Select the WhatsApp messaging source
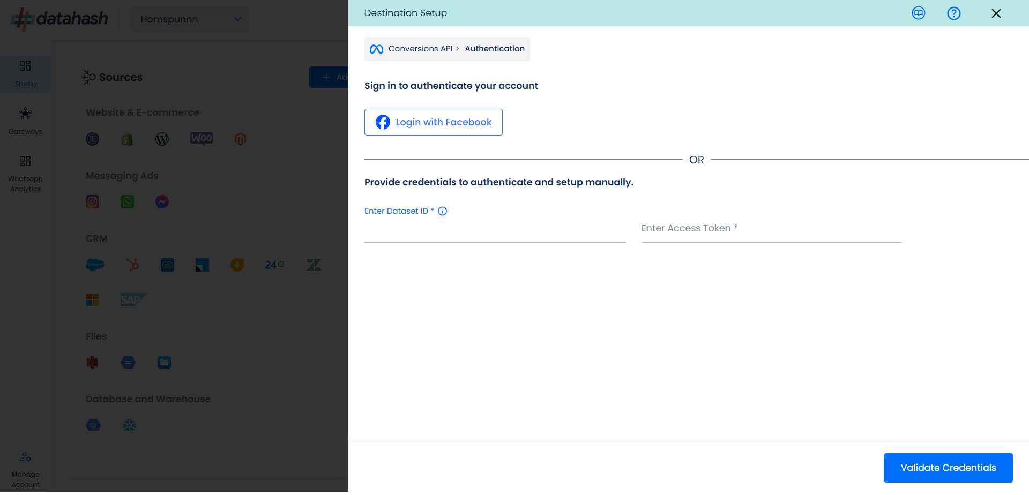 pyautogui.click(x=127, y=202)
